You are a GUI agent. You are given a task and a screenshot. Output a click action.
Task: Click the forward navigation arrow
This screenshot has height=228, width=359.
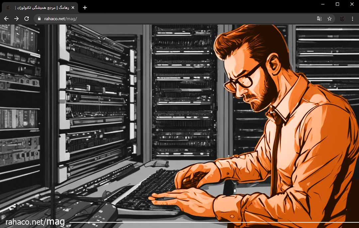coord(16,19)
